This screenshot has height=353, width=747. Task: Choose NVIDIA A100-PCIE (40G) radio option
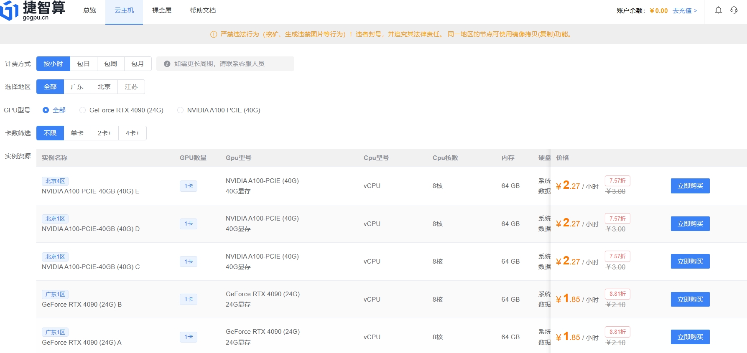click(180, 110)
